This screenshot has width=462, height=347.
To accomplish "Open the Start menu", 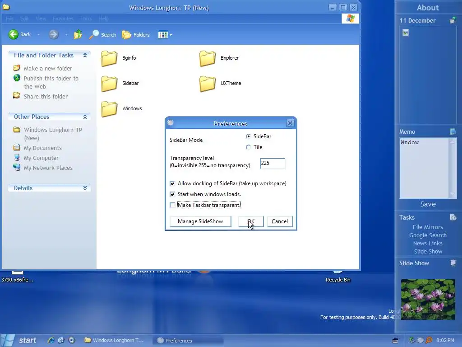I will pyautogui.click(x=19, y=341).
